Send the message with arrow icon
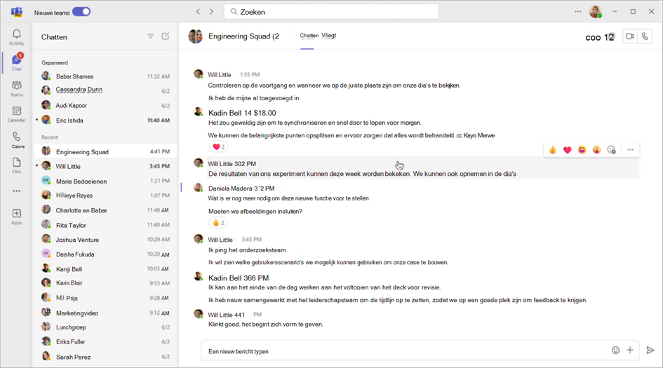The width and height of the screenshot is (663, 368). click(x=650, y=350)
